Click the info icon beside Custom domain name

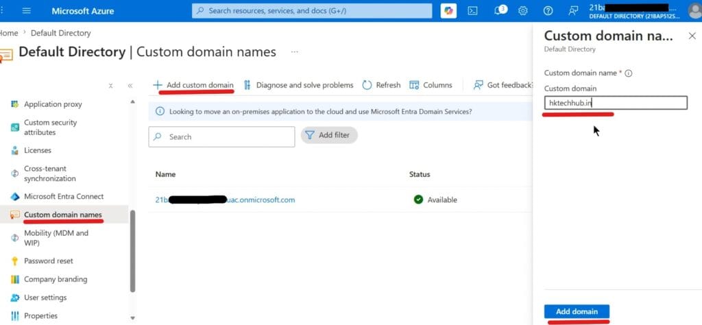coord(628,73)
